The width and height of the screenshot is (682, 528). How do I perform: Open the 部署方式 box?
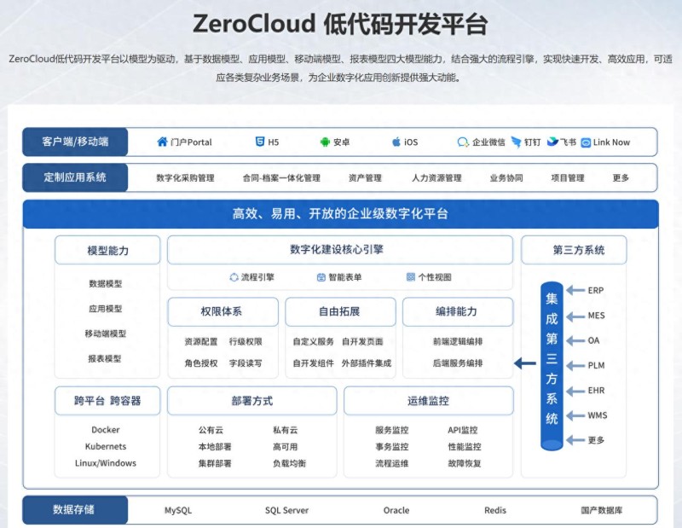tap(251, 400)
